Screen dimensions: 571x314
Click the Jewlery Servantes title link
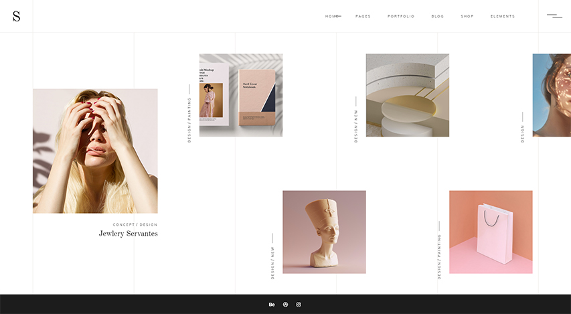128,234
